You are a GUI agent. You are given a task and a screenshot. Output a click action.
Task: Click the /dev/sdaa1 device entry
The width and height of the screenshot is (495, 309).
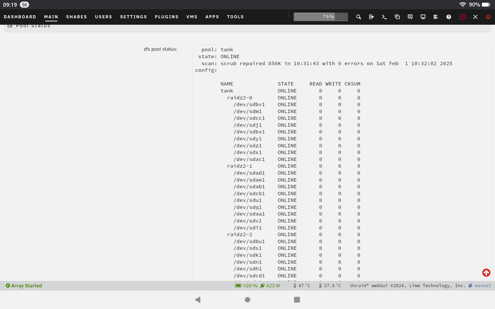pyautogui.click(x=249, y=214)
